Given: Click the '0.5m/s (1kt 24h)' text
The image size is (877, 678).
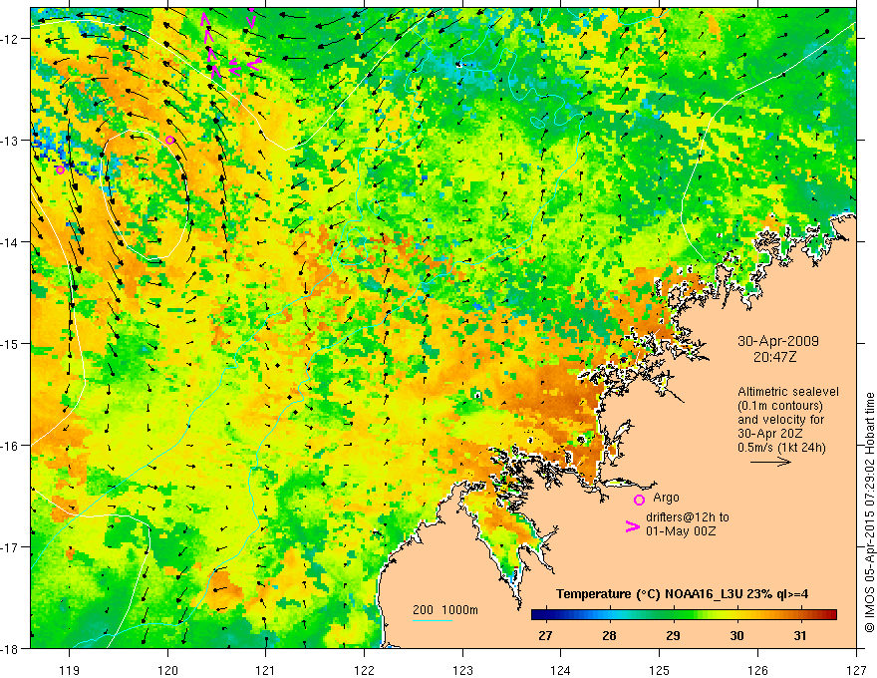Looking at the screenshot, I should [x=781, y=447].
